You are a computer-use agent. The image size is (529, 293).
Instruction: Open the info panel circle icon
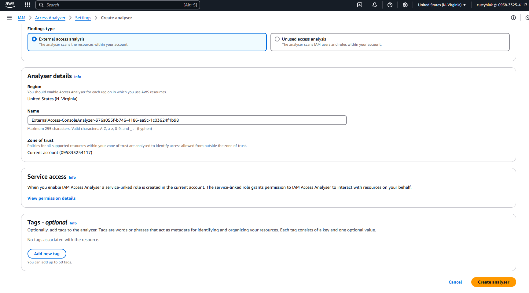[x=513, y=18]
